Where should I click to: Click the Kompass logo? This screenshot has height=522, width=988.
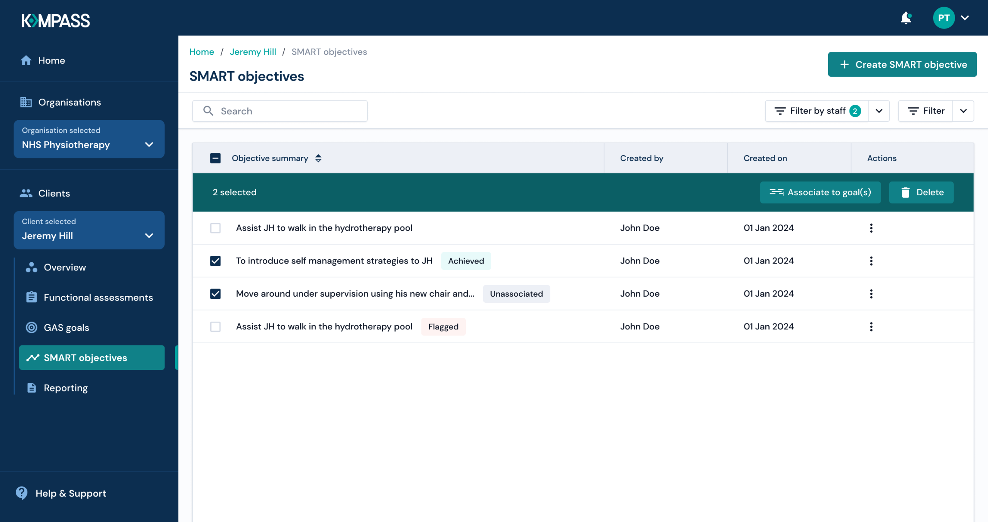tap(56, 20)
